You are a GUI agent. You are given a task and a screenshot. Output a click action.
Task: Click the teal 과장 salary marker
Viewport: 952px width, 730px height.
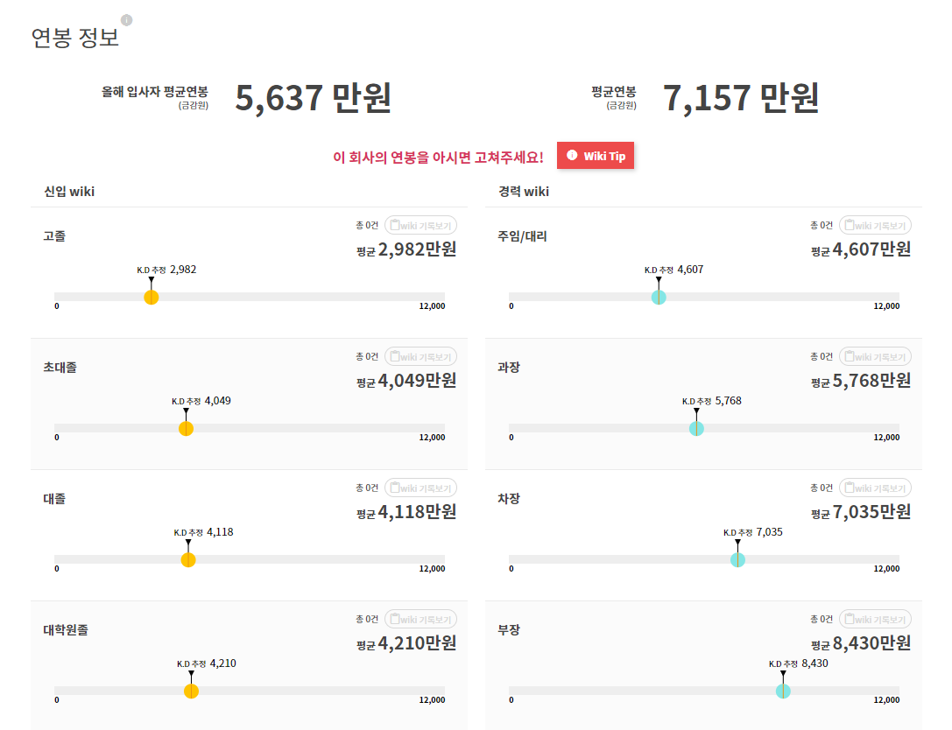tap(696, 428)
